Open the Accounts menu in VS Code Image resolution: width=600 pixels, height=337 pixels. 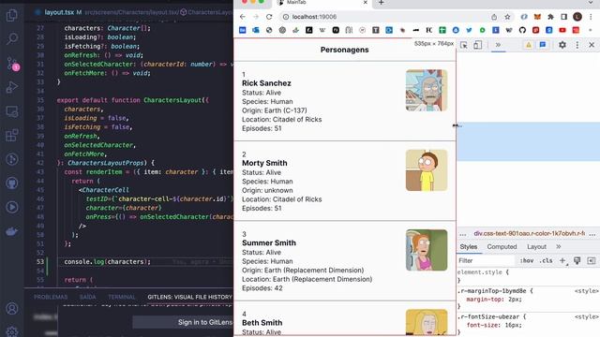12,308
